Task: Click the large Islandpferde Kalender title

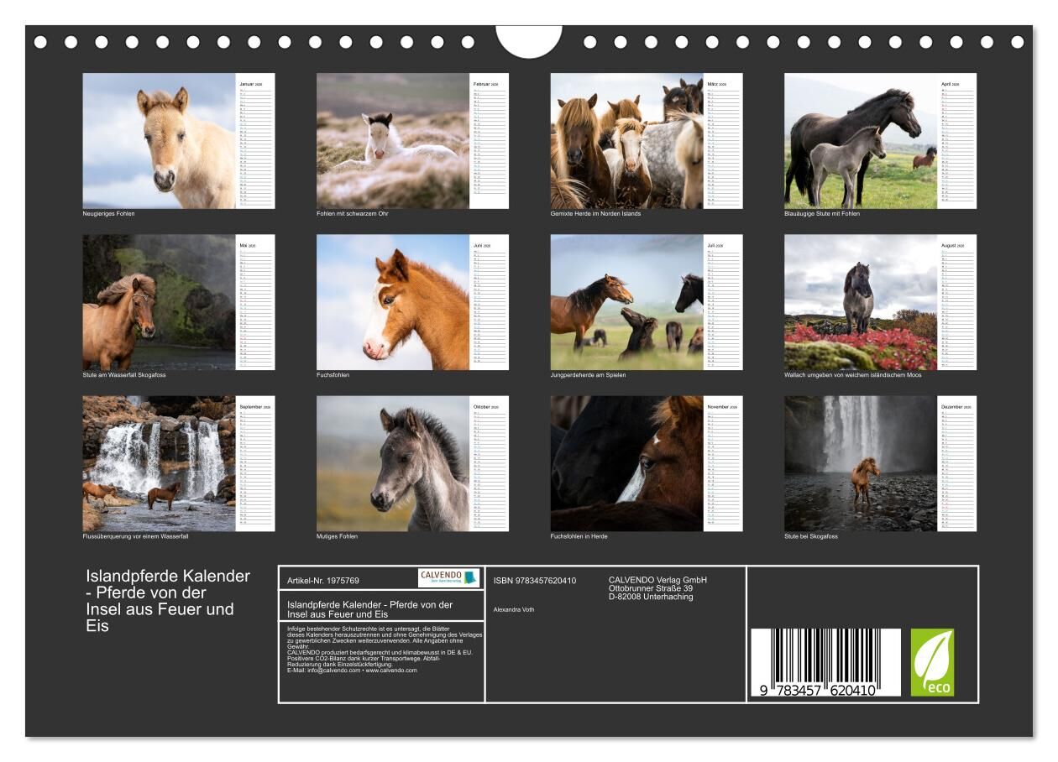Action: point(168,600)
